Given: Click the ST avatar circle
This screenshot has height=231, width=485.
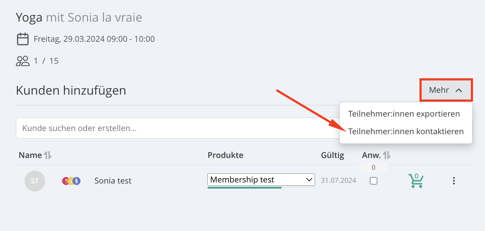Looking at the screenshot, I should point(35,181).
